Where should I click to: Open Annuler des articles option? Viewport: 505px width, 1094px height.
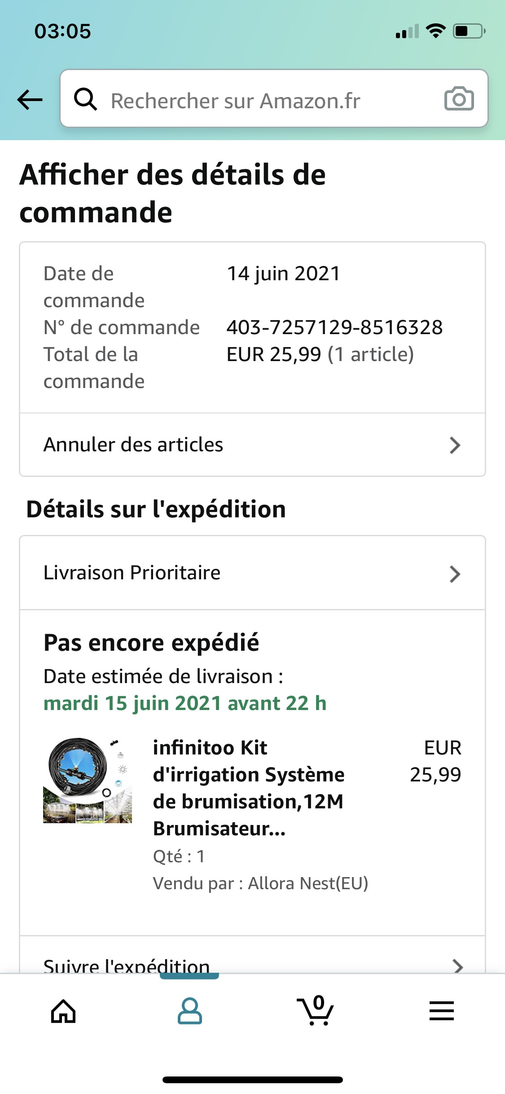tap(133, 445)
